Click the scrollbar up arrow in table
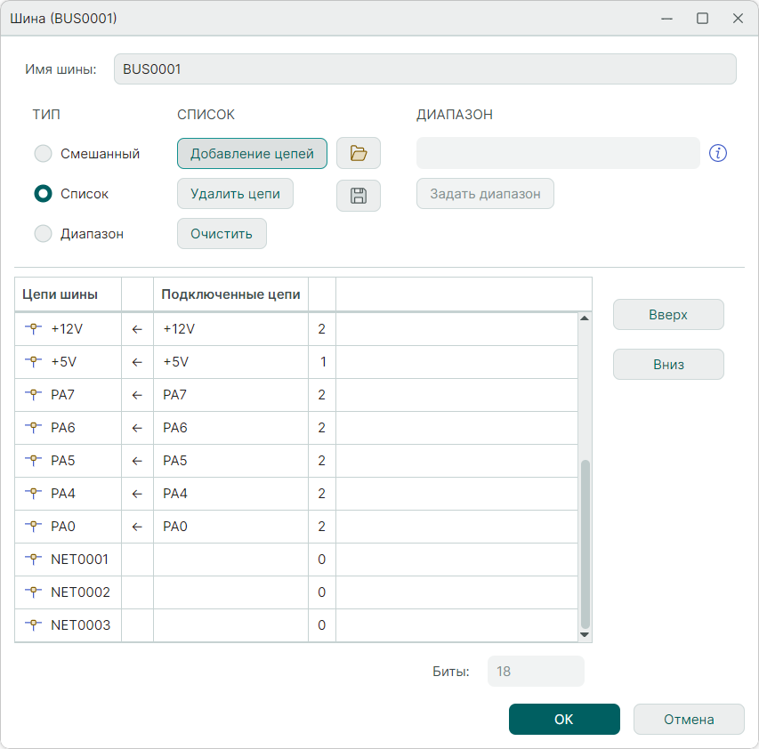Image resolution: width=759 pixels, height=749 pixels. click(x=585, y=318)
